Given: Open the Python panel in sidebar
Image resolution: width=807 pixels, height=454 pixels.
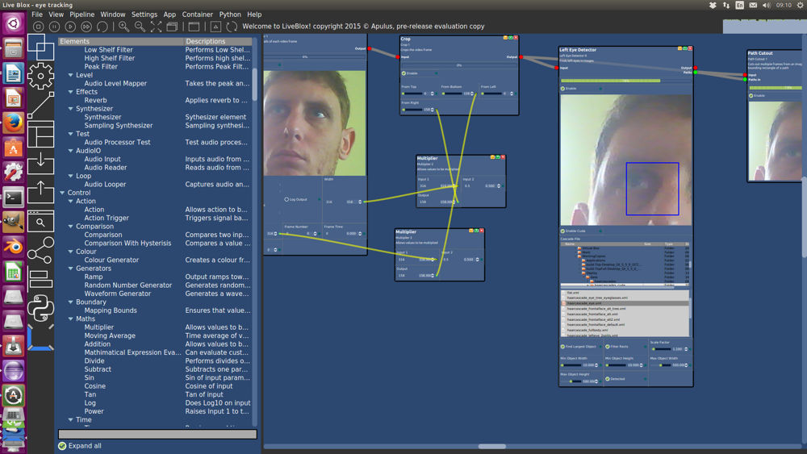Looking at the screenshot, I should point(40,308).
